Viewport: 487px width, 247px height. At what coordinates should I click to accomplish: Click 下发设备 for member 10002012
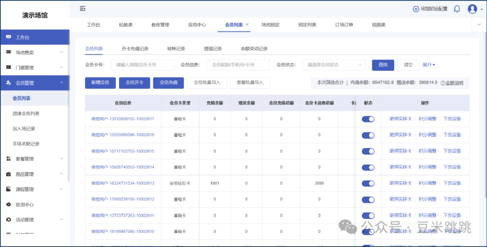[452, 199]
